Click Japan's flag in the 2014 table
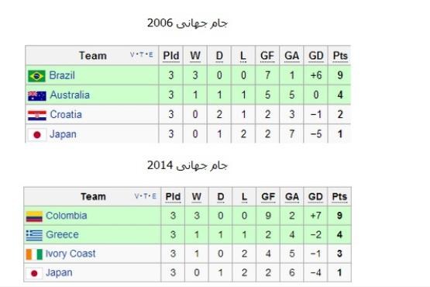 [x=34, y=273]
